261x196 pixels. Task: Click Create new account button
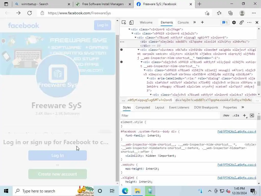tap(57, 174)
